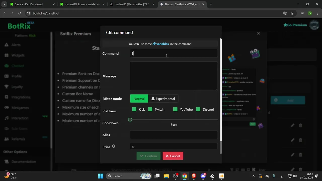Open the Chrome profile avatar
Viewport: 322px width, 181px height.
[310, 13]
